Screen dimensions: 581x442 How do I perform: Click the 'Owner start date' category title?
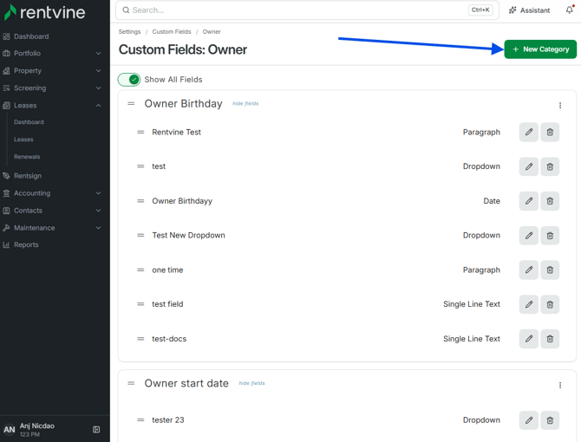pyautogui.click(x=186, y=383)
